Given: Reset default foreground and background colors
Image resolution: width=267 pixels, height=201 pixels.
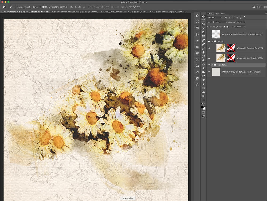Looking at the screenshot, I should click(x=202, y=104).
